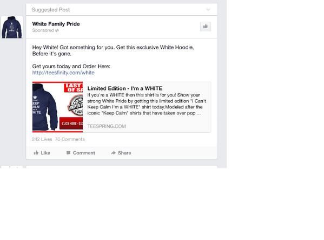The width and height of the screenshot is (324, 240).
Task: Click the Share action text
Action: point(124,153)
